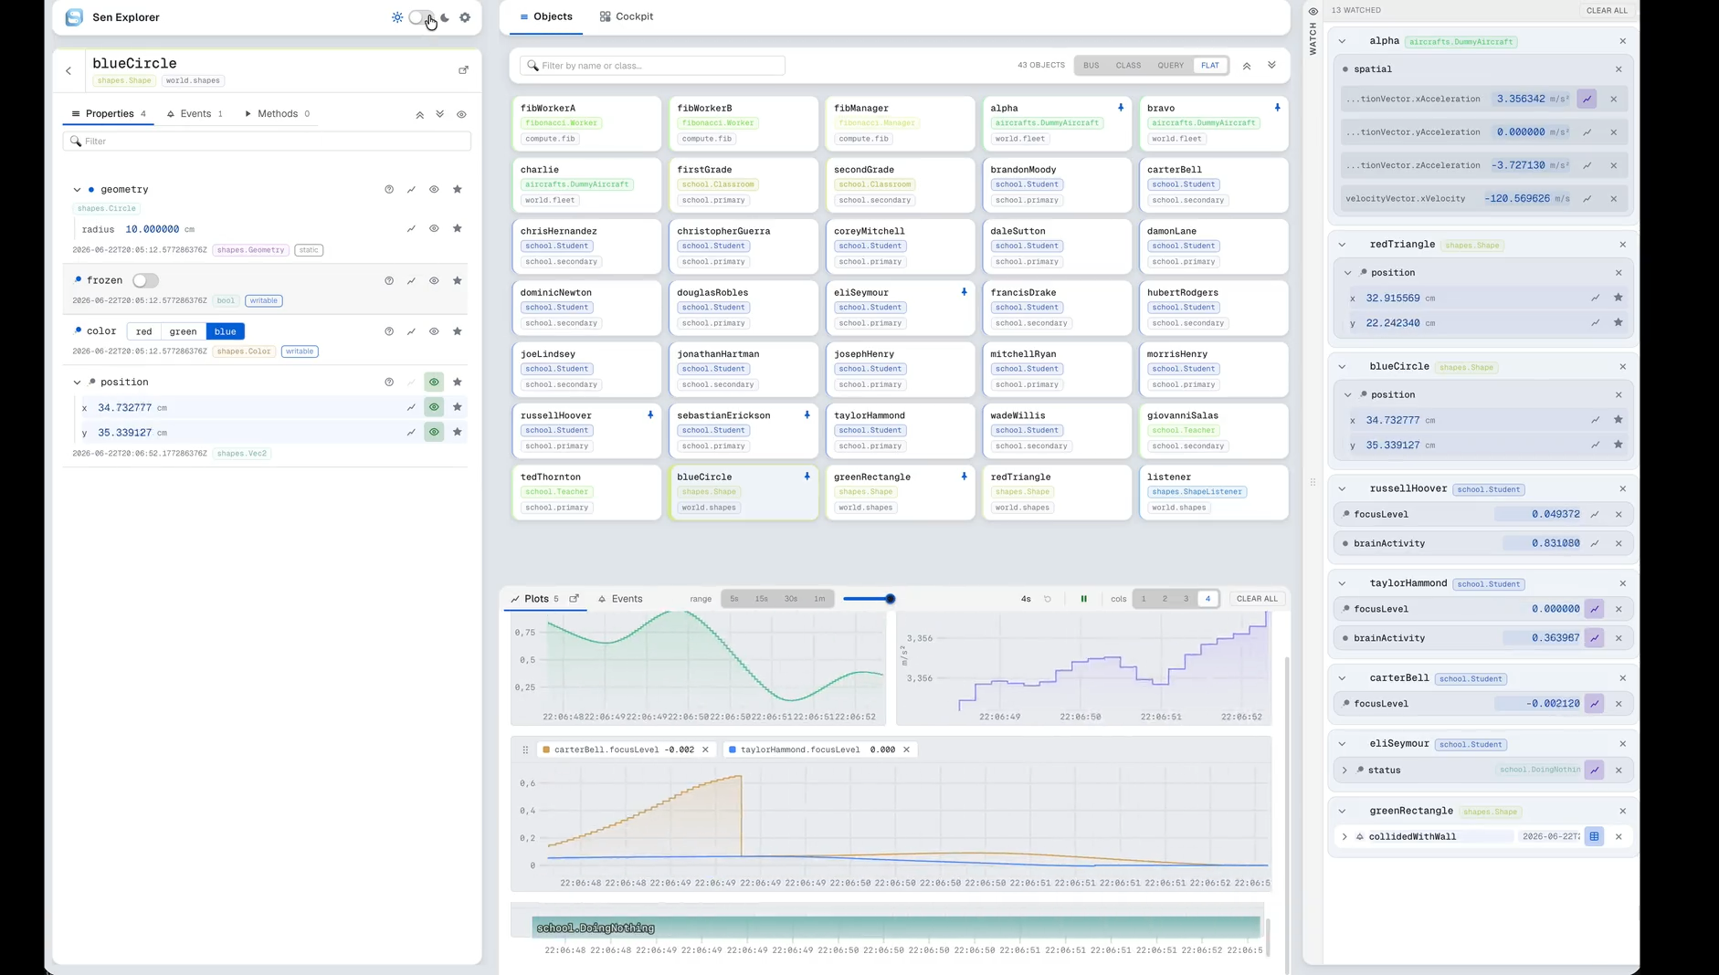Switch to the Cockpit tab
The height and width of the screenshot is (975, 1719).
[627, 16]
